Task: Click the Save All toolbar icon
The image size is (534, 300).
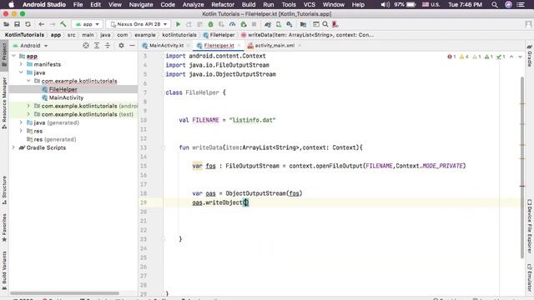Action: (17, 24)
